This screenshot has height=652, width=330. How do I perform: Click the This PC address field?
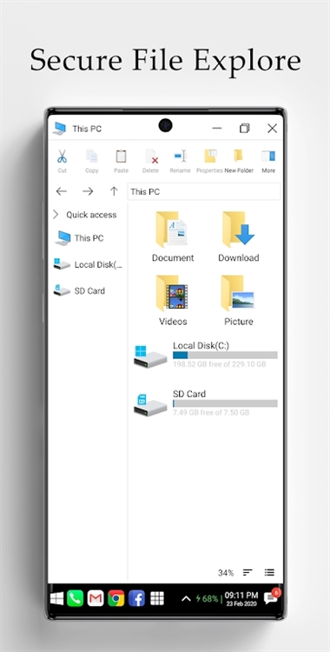point(204,192)
